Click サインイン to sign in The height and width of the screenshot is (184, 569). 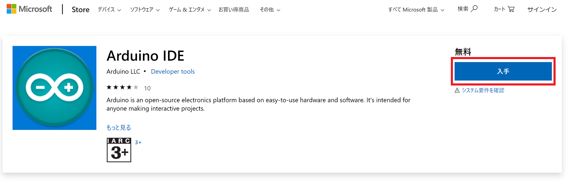542,10
